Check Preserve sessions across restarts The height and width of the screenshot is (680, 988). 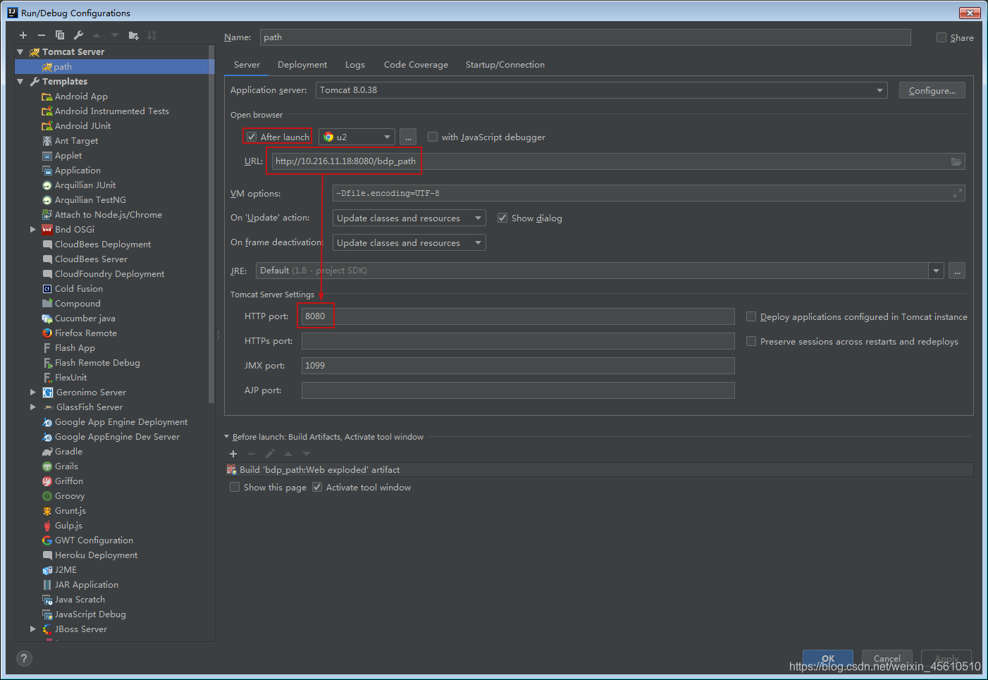pyautogui.click(x=751, y=341)
